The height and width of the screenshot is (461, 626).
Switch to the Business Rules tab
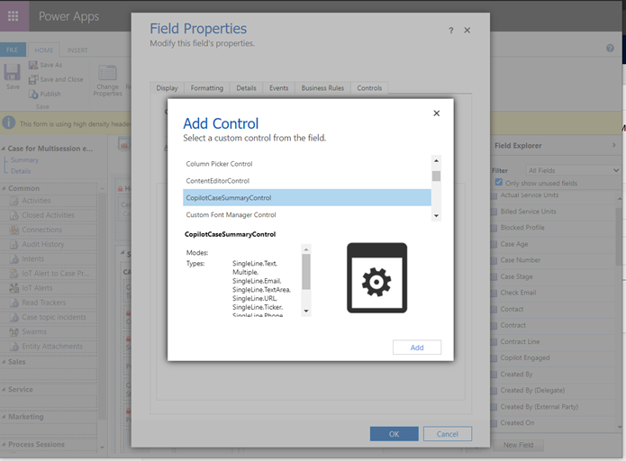point(322,88)
